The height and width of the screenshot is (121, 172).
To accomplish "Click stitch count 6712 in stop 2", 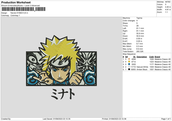I will [x=134, y=62].
